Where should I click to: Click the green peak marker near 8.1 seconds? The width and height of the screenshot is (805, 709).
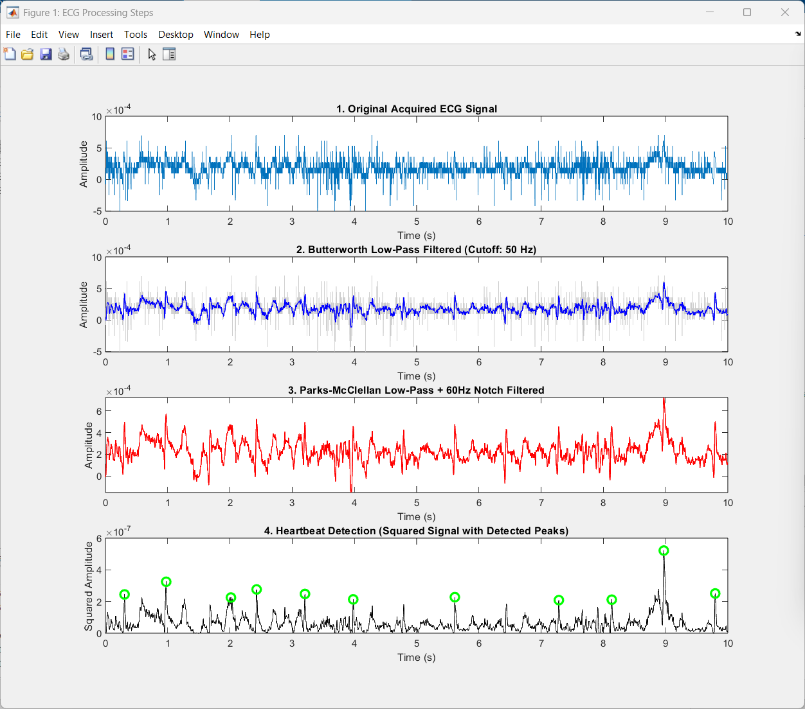coord(611,600)
